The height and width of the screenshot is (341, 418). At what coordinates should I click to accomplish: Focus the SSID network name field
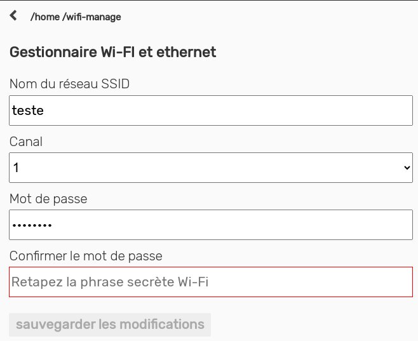[x=211, y=110]
